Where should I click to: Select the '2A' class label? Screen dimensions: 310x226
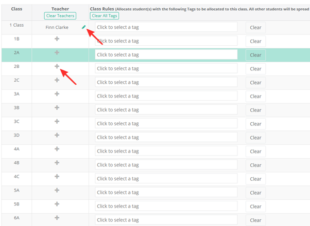(x=16, y=53)
